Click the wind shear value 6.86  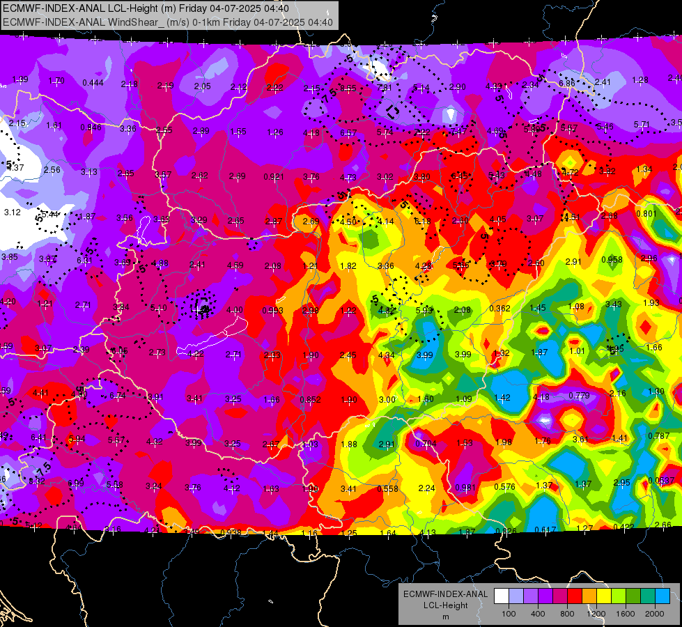(x=567, y=83)
